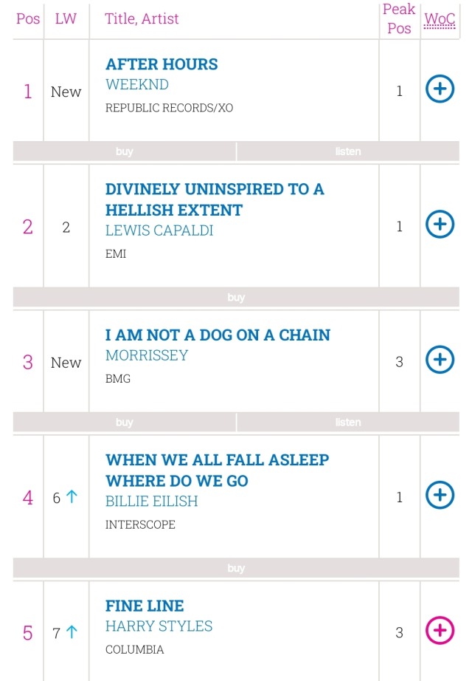Screen dimensions: 472x681
Task: Click the WoC column header
Action: click(x=440, y=19)
